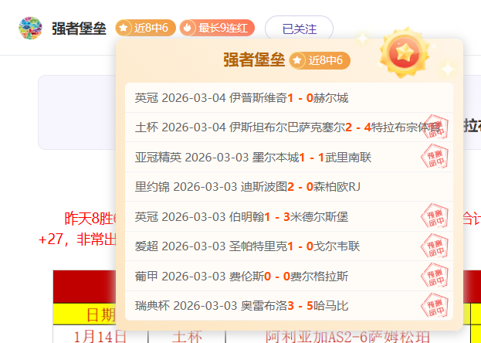Click the gold medal icon in the popup
Image resolution: width=481 pixels, height=343 pixels.
404,53
